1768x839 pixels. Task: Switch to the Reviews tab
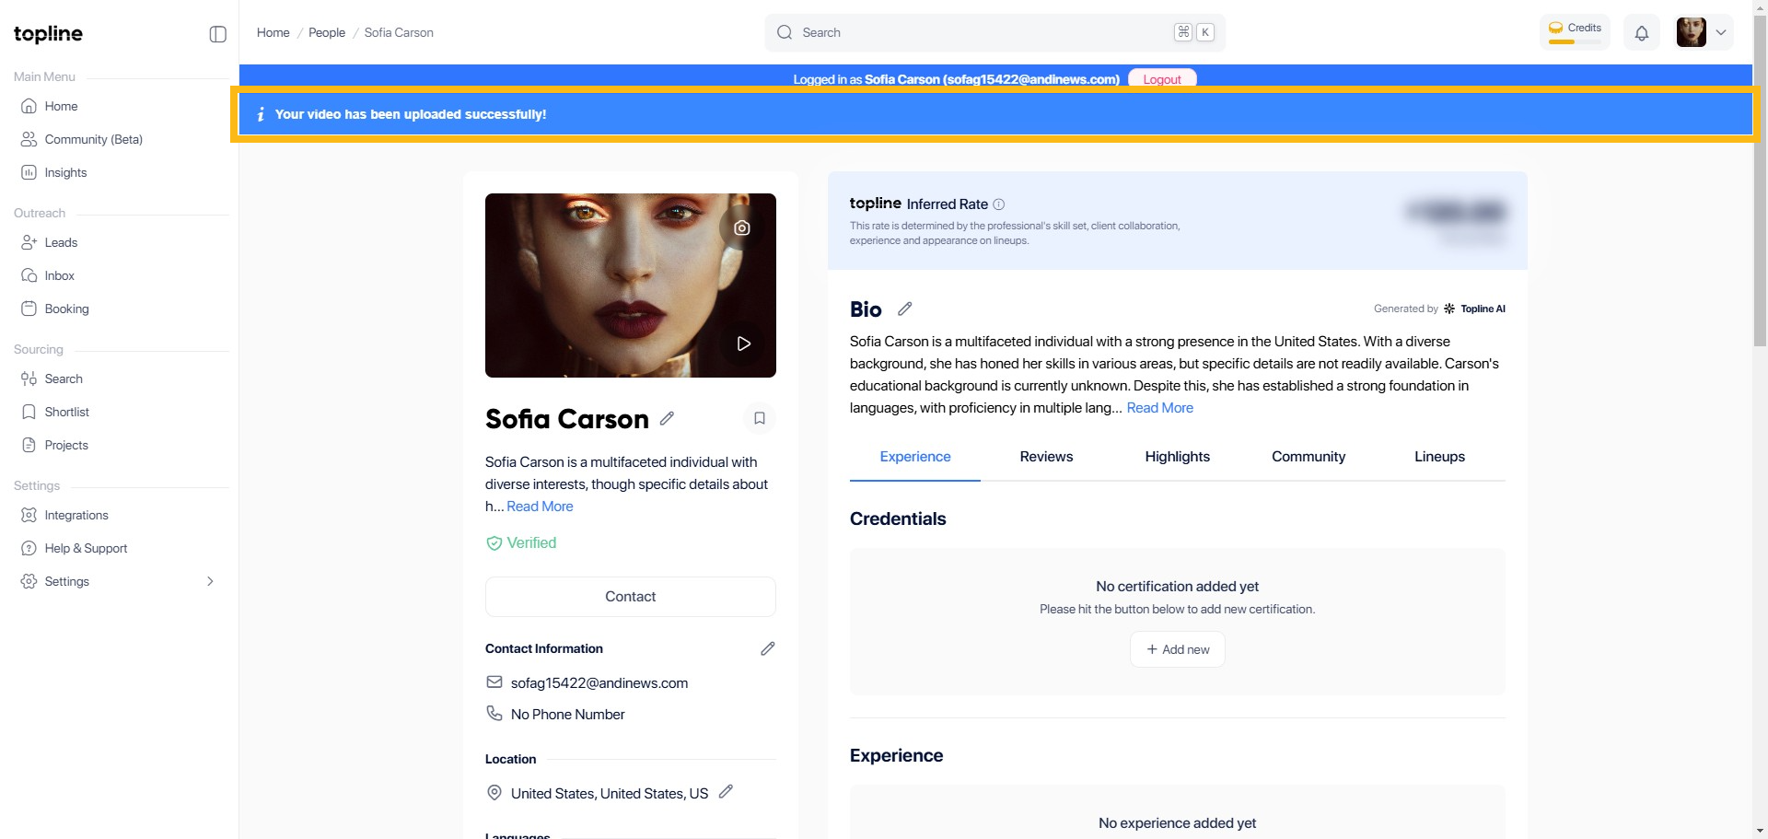click(x=1046, y=457)
